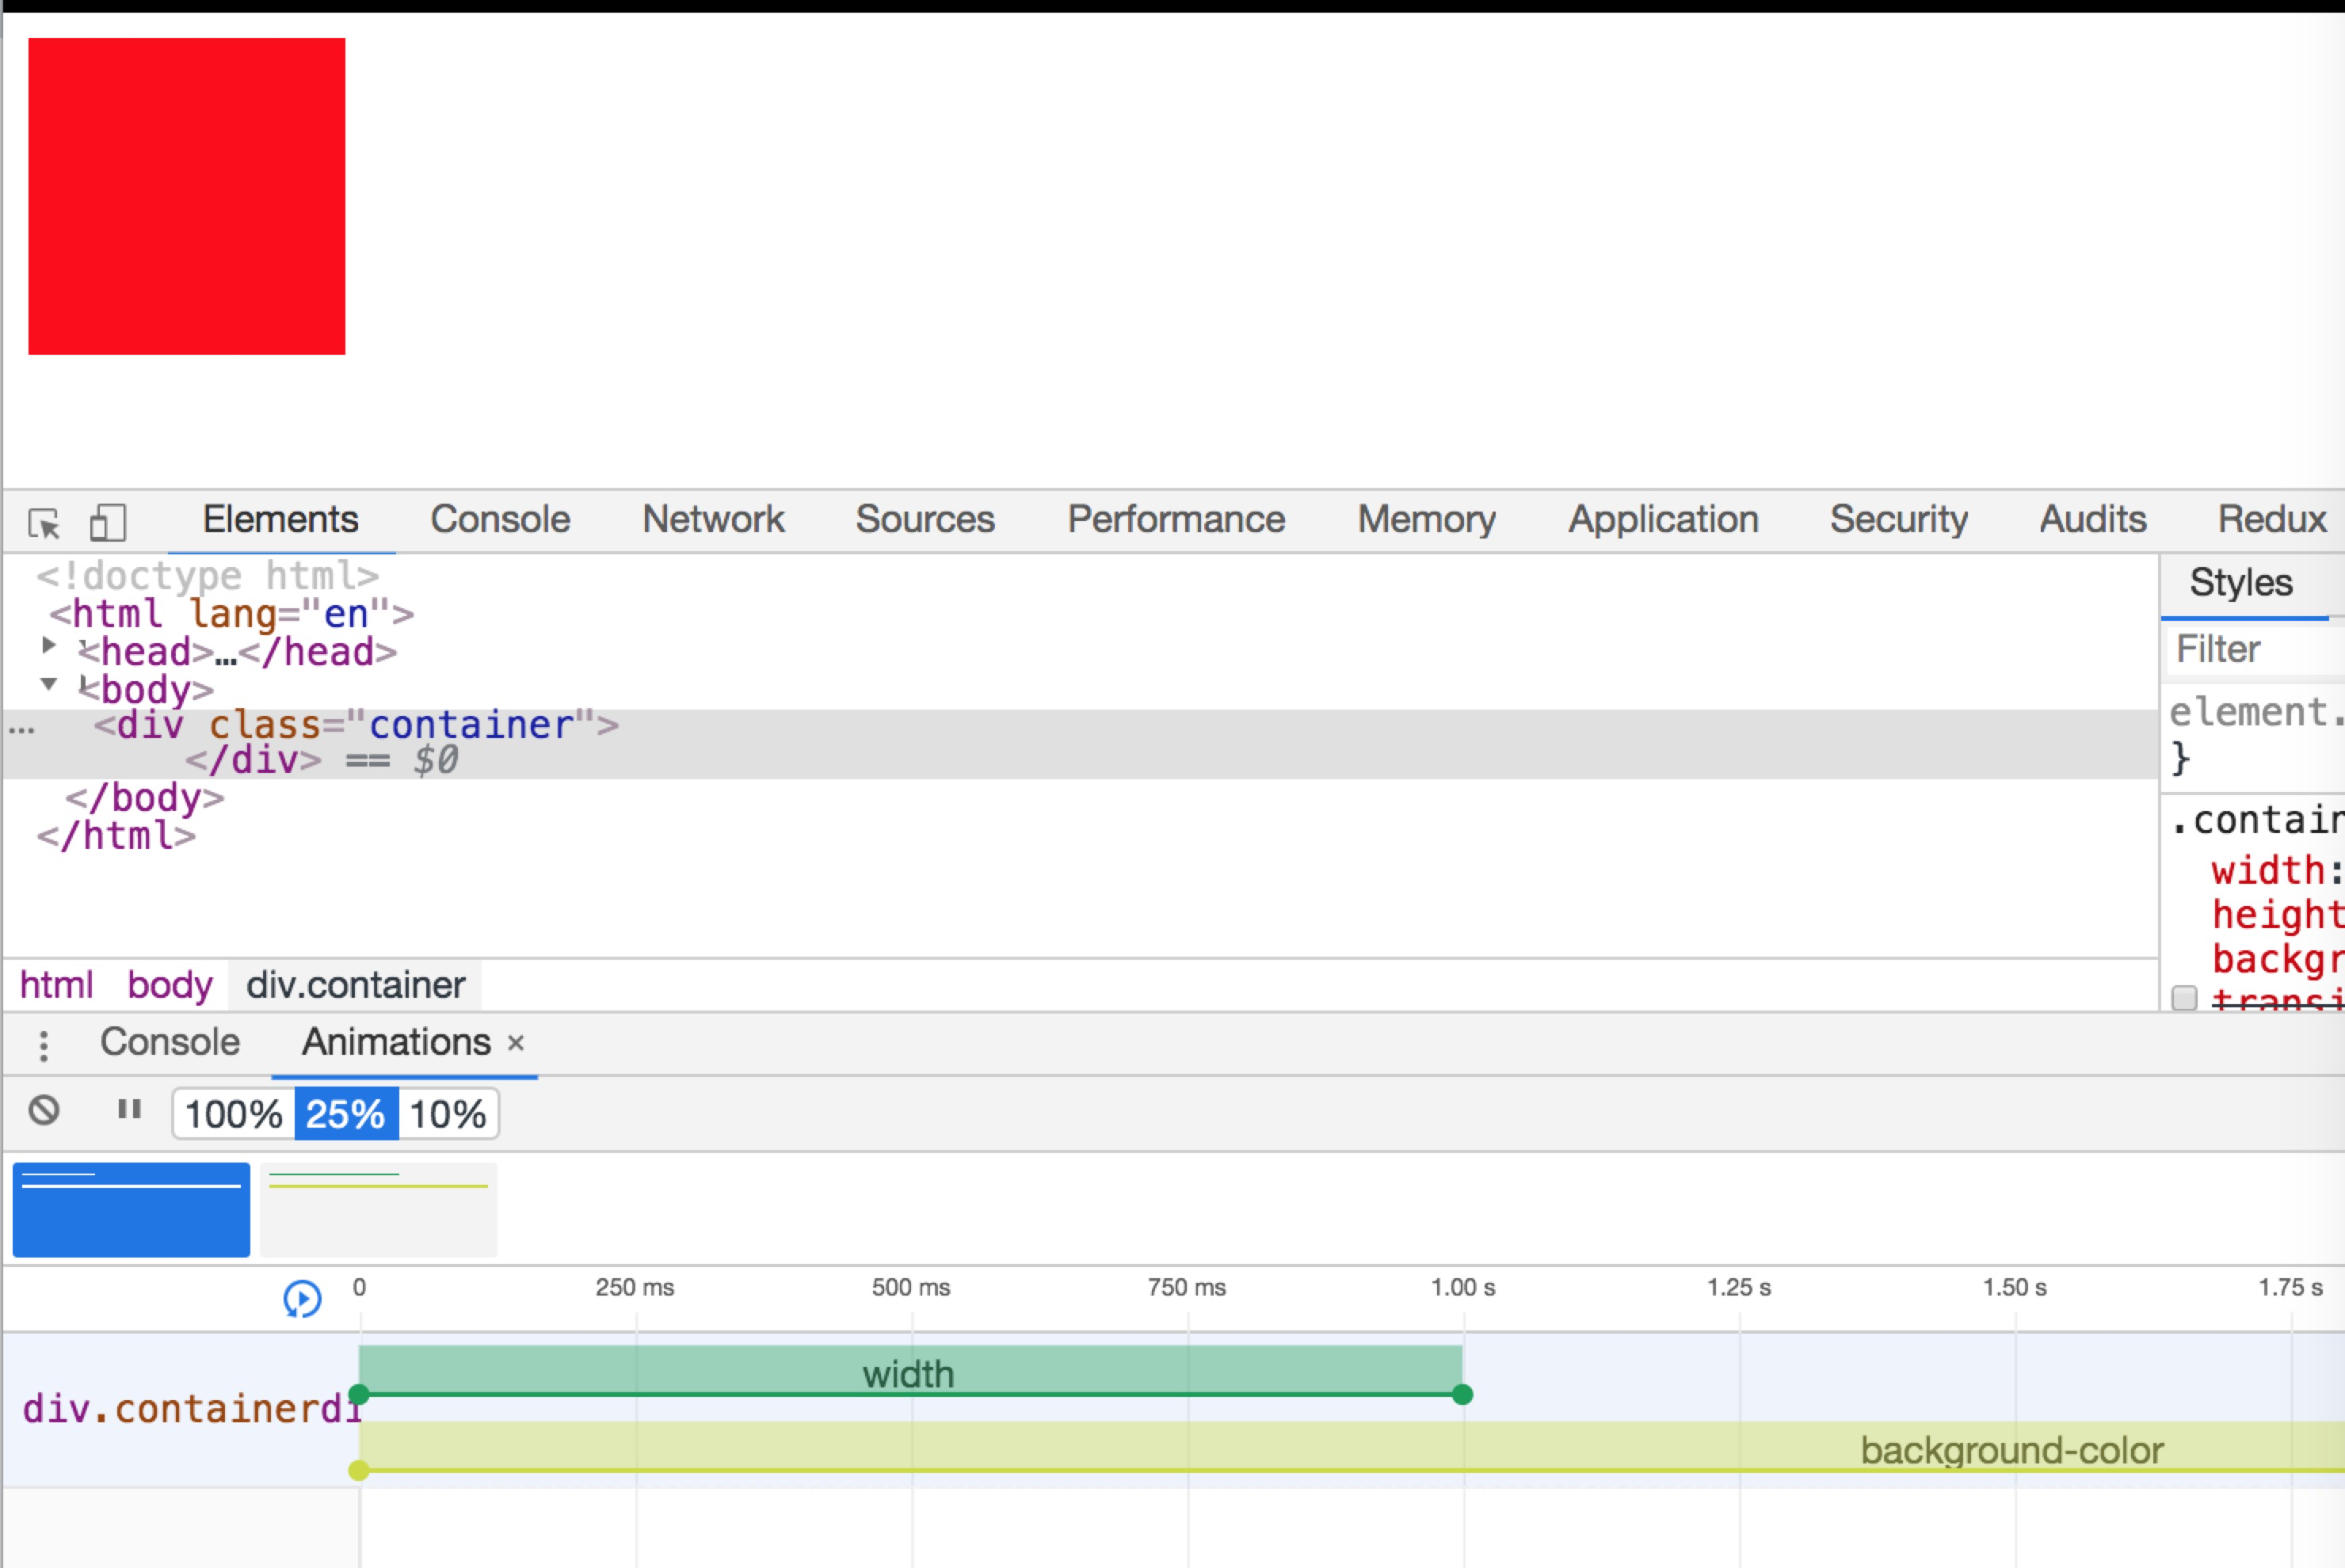Toggle the device toolbar icon
The image size is (2345, 1568).
[107, 522]
